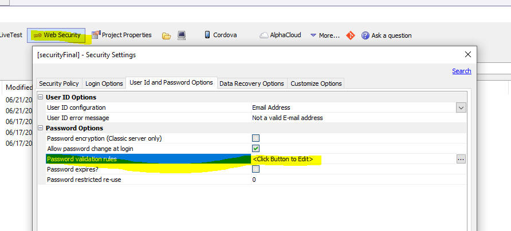This screenshot has width=511, height=231.
Task: Switch to the Security Policy tab
Action: 59,83
